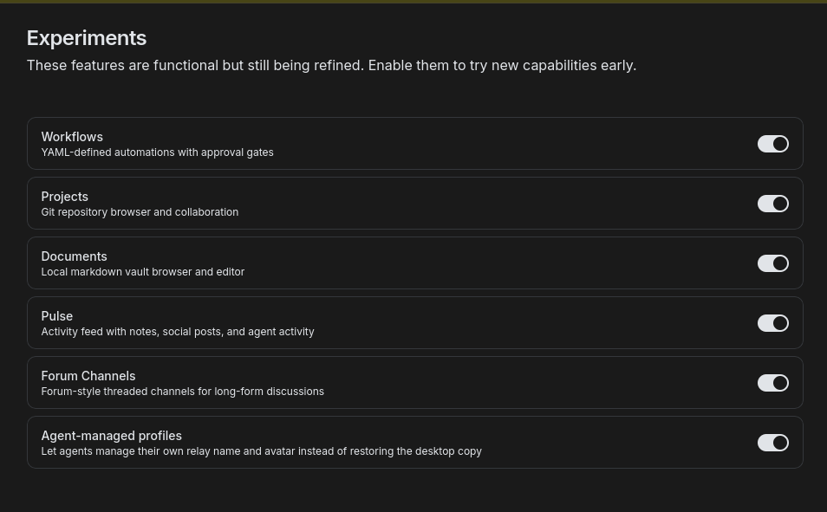
Task: Click 'Let agents manage their own relay' text
Action: [262, 451]
